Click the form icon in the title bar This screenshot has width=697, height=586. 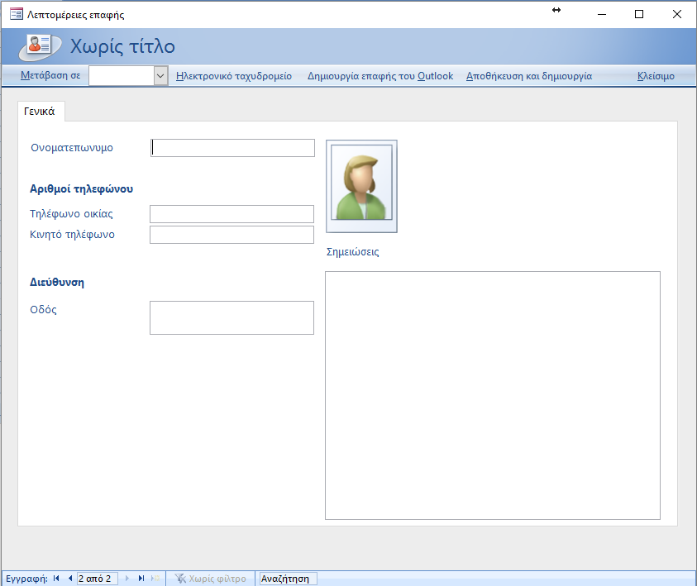tap(17, 14)
